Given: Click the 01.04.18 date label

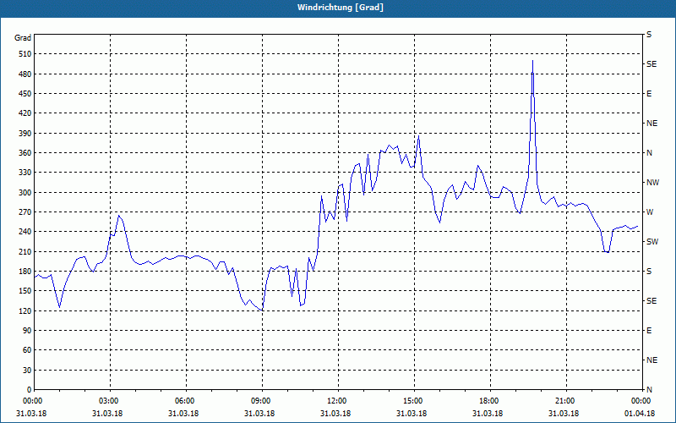Looking at the screenshot, I should tap(640, 414).
